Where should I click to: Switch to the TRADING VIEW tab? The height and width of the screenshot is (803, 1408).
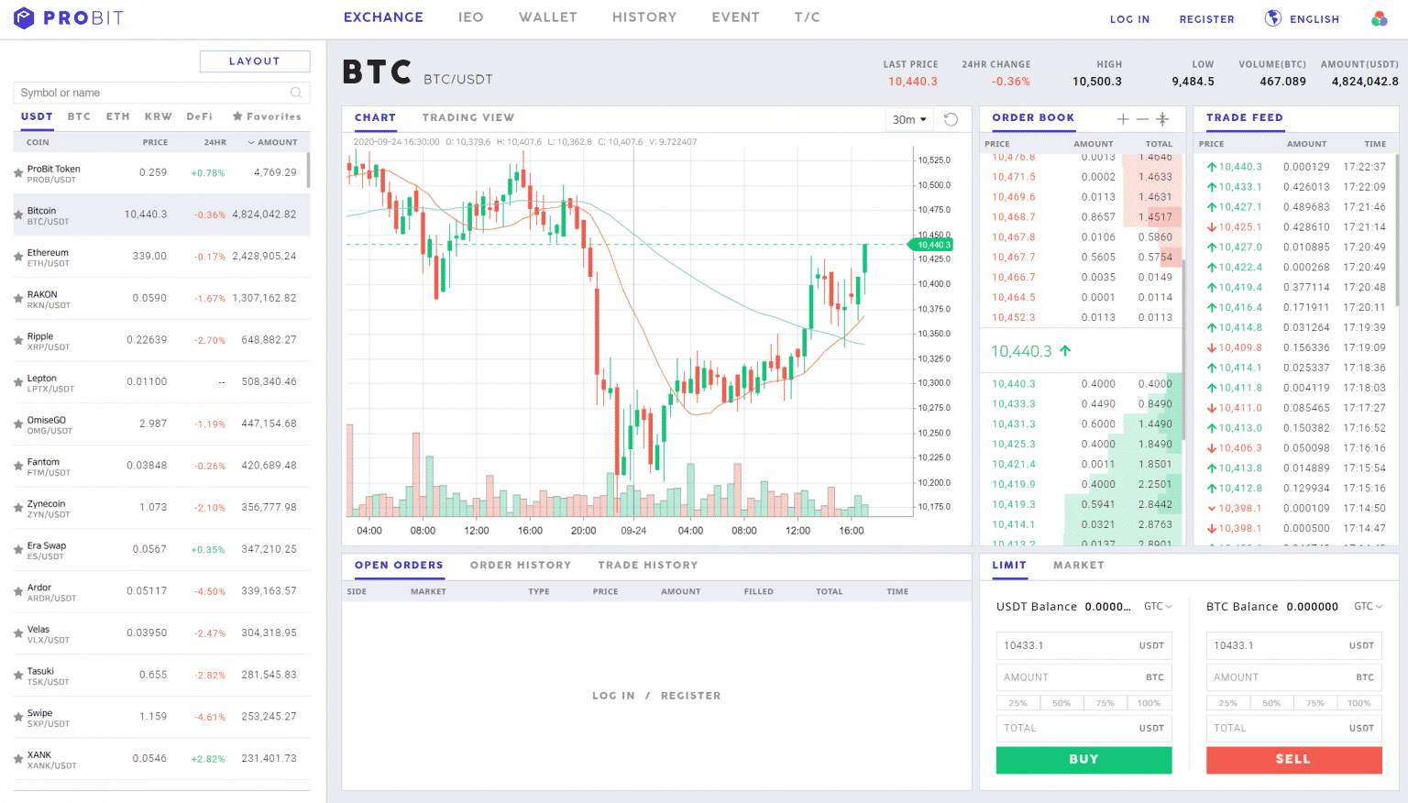click(468, 117)
